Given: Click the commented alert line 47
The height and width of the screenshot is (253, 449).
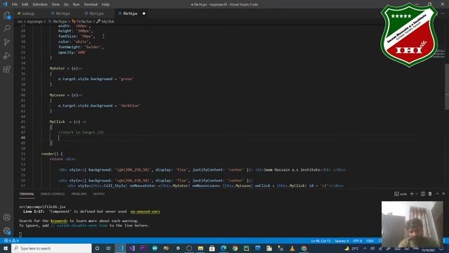Looking at the screenshot, I should coord(81,132).
